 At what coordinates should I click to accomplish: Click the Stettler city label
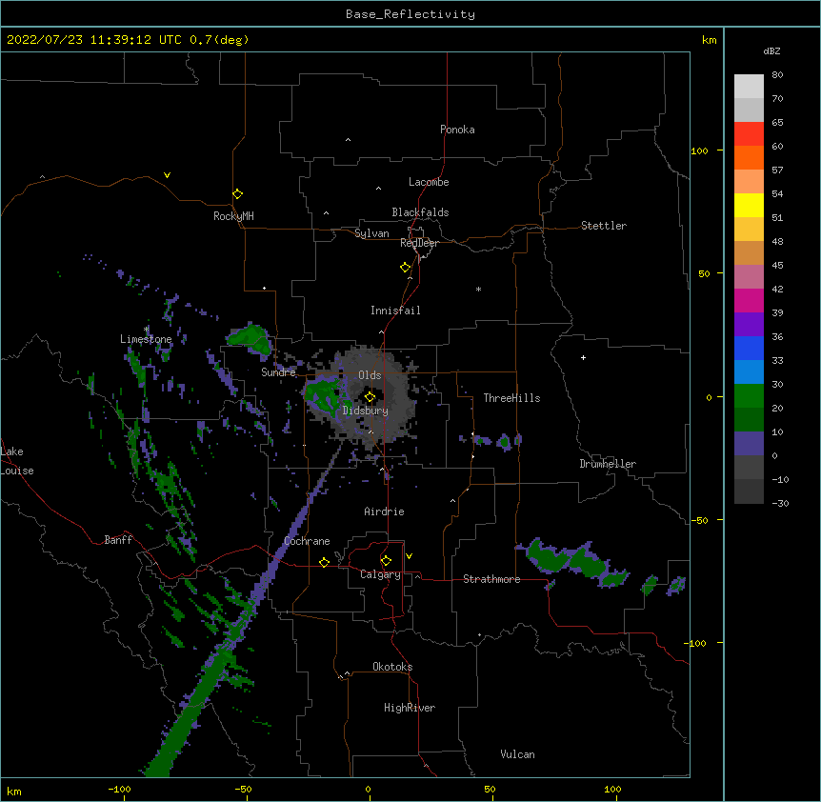pyautogui.click(x=604, y=226)
